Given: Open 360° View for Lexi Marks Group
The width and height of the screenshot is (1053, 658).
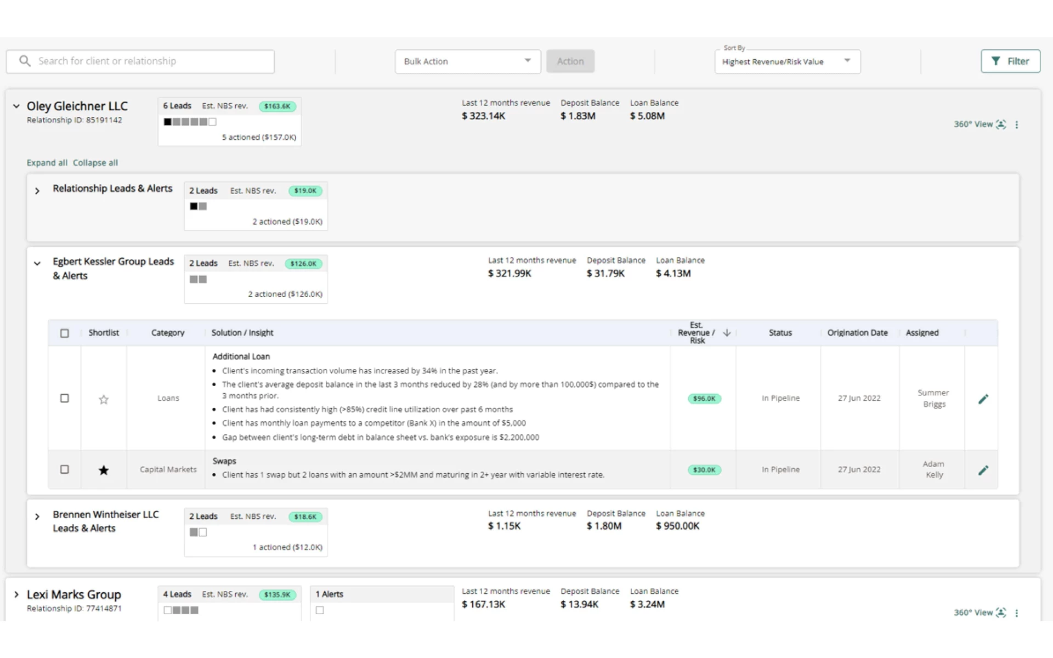Looking at the screenshot, I should click(x=980, y=612).
